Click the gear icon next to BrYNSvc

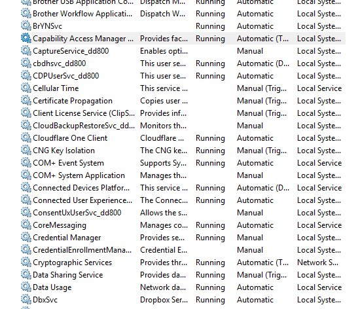(26, 26)
